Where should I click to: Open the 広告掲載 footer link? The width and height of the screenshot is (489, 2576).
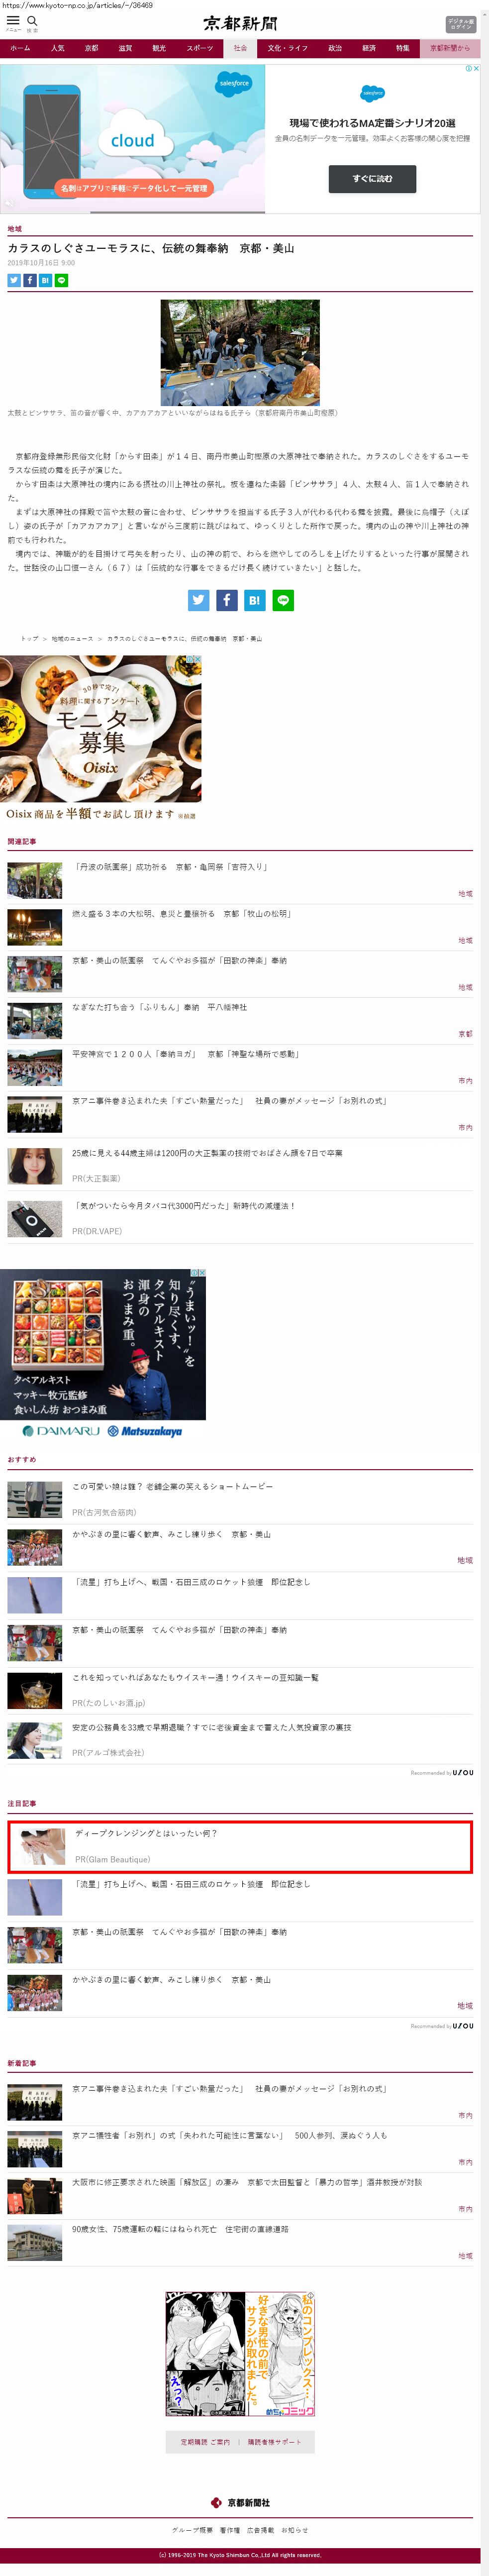260,2529
